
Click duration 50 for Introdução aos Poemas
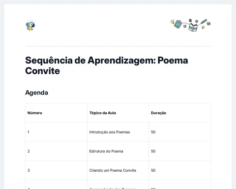point(153,132)
